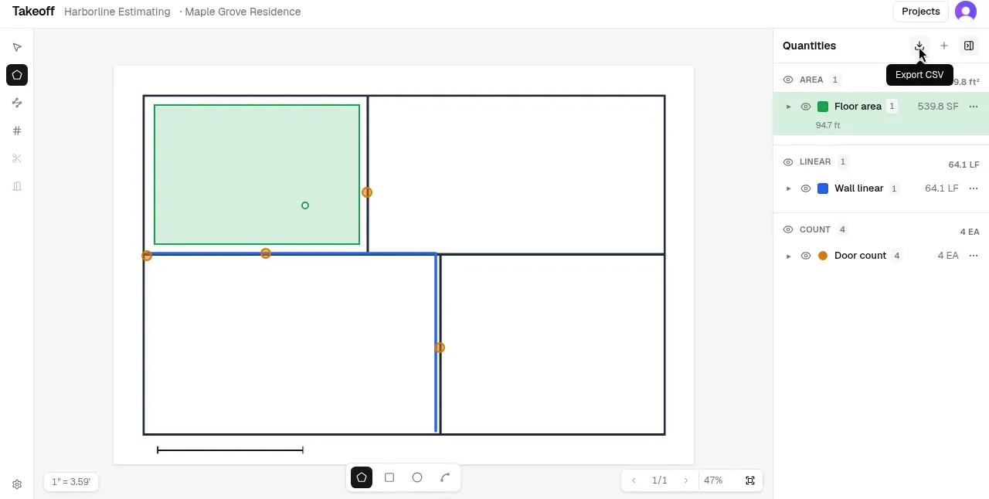Go to the previous page
This screenshot has width=989, height=499.
click(x=634, y=480)
